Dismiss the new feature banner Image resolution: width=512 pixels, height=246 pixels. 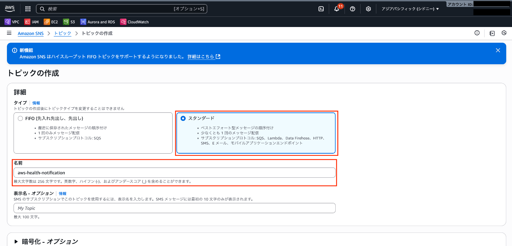click(x=498, y=50)
